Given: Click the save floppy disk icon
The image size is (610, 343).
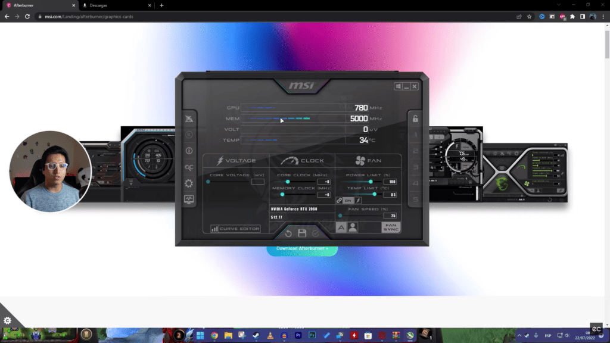Looking at the screenshot, I should [x=302, y=233].
